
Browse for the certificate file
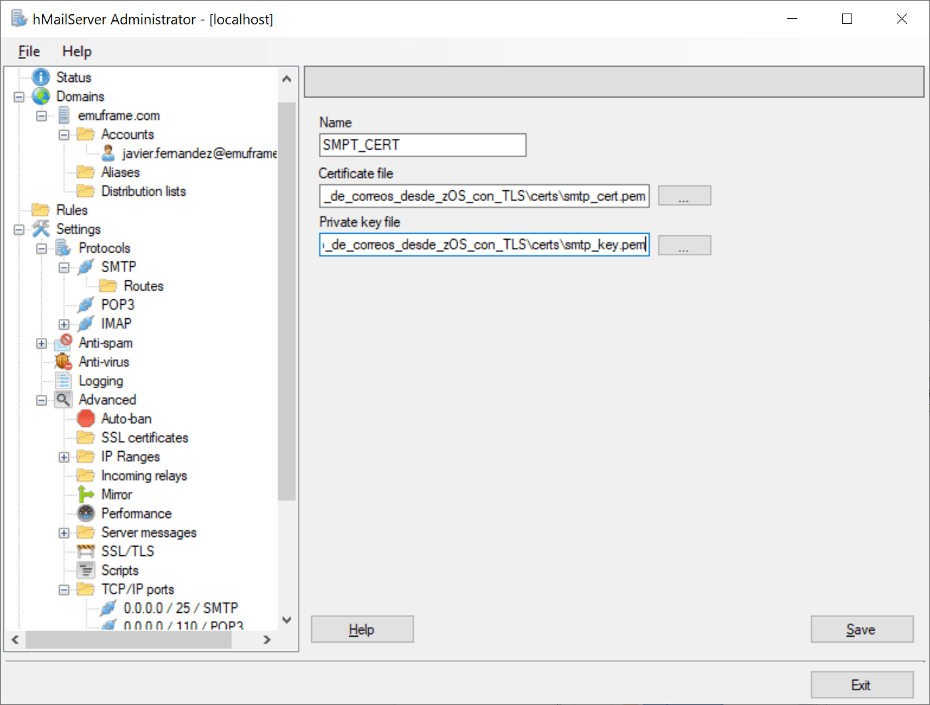point(684,195)
